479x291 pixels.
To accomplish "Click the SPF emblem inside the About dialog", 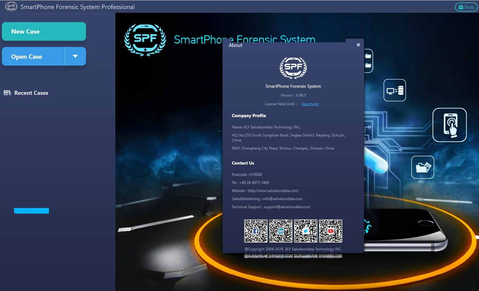I will click(293, 68).
